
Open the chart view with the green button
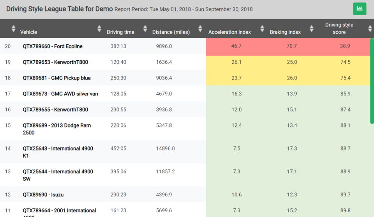(360, 9)
